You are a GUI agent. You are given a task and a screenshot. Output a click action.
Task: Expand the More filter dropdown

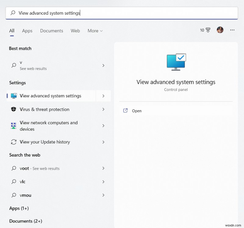pos(95,31)
